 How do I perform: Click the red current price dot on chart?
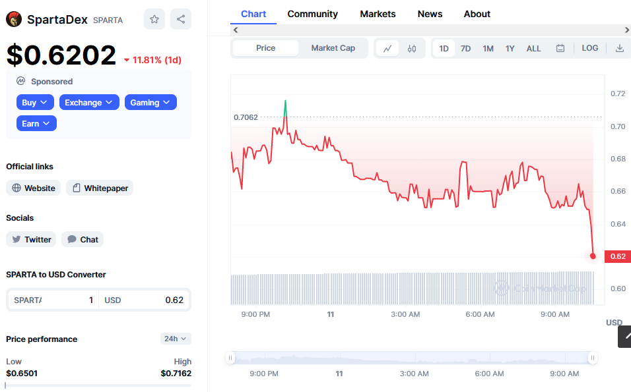pos(593,256)
